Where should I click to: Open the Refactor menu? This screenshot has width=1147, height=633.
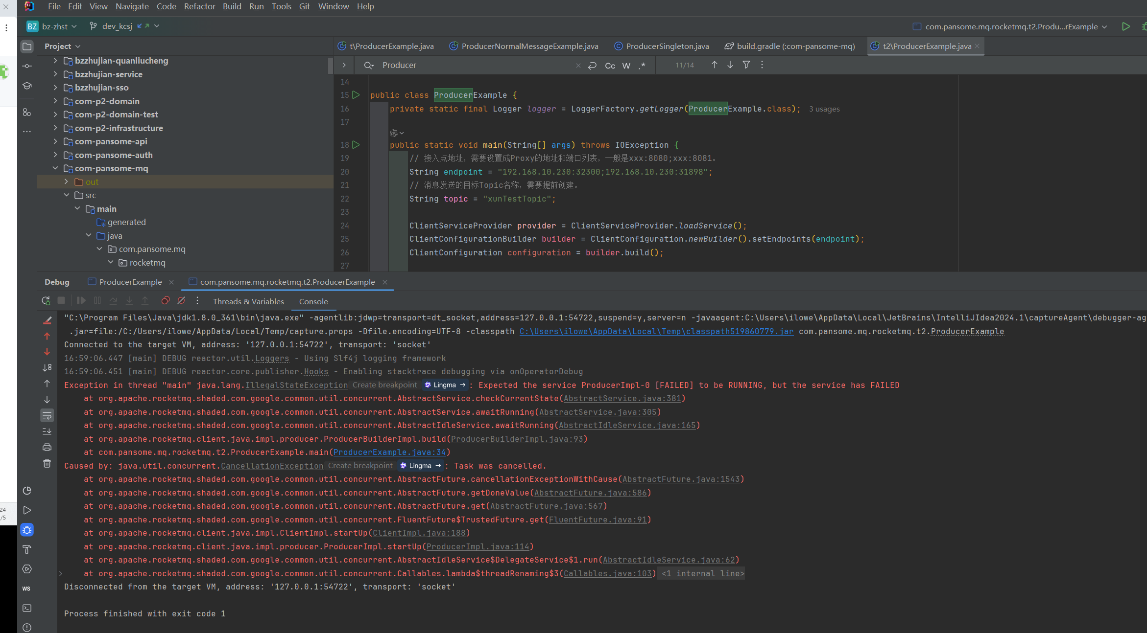coord(199,6)
